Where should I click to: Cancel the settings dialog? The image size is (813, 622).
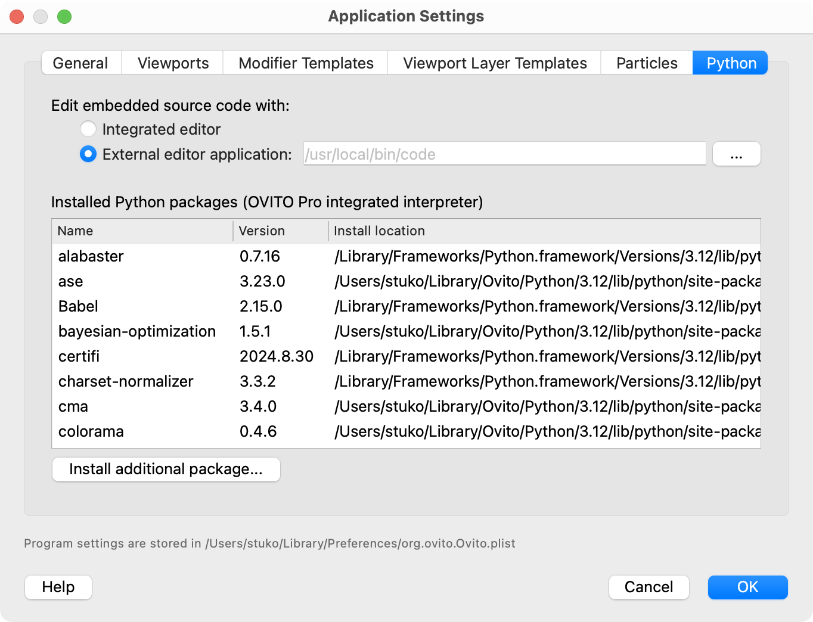click(648, 587)
